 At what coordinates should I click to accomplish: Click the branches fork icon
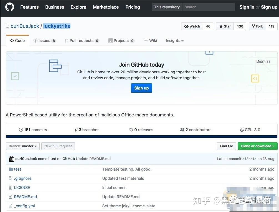point(76,130)
